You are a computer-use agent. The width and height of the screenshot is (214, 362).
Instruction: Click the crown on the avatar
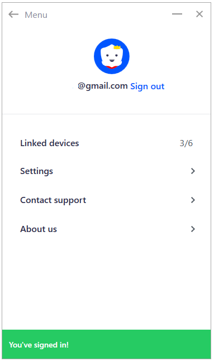tap(117, 47)
